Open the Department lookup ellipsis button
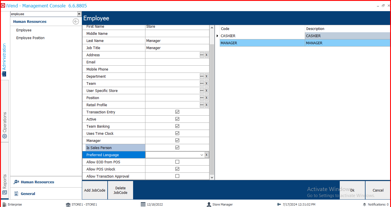Image resolution: width=391 pixels, height=207 pixels. 202,76
